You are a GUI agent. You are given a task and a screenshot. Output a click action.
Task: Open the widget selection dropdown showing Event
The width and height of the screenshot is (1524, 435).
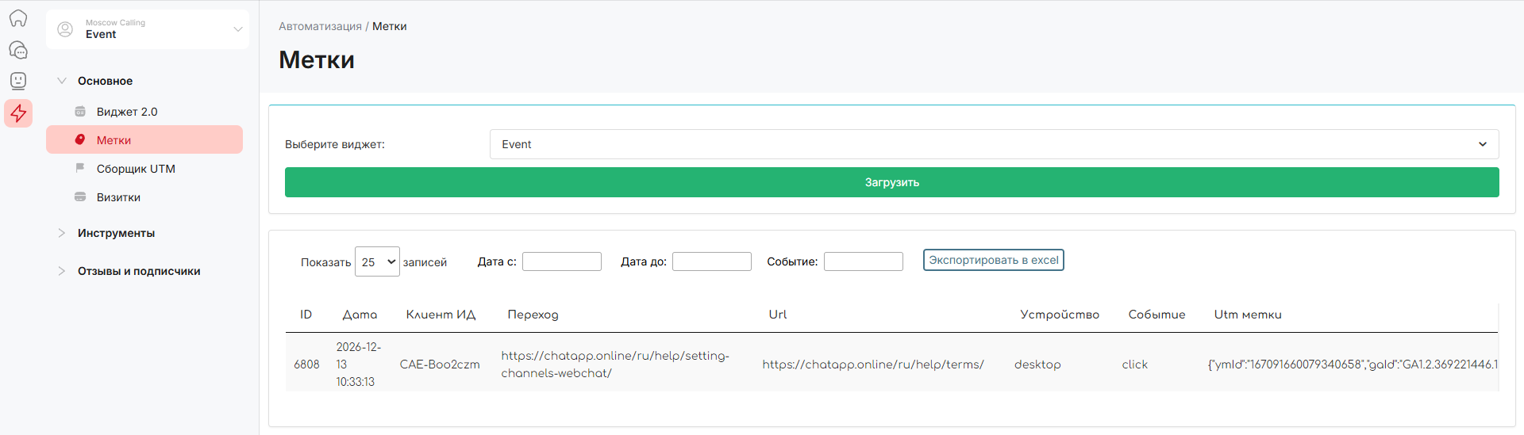click(x=994, y=144)
